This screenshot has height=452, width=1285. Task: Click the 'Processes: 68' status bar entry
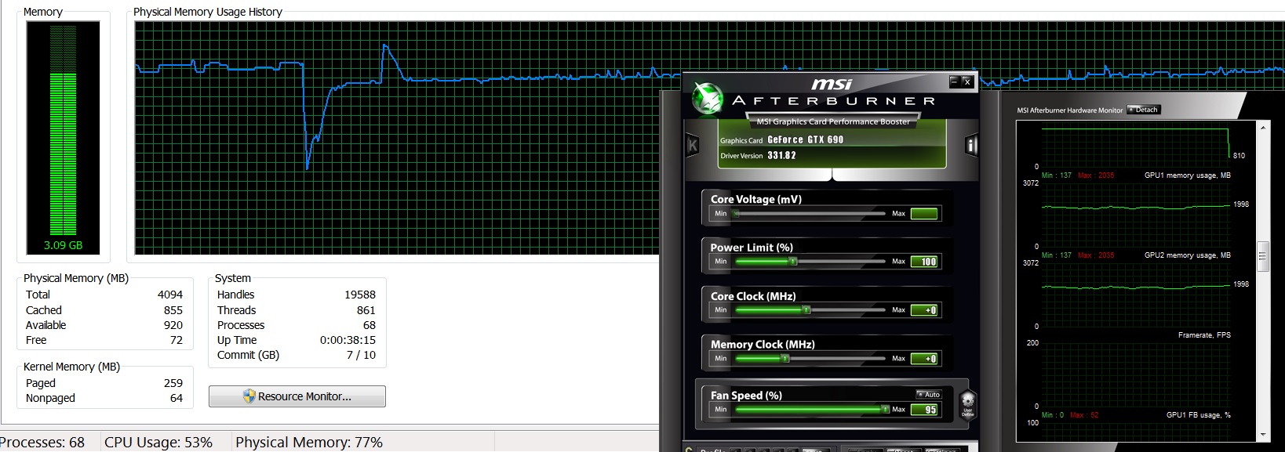pyautogui.click(x=42, y=442)
